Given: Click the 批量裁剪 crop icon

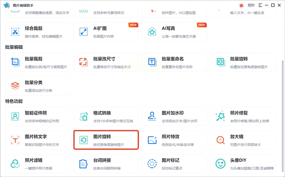Looking at the screenshot, I should coord(15,62).
